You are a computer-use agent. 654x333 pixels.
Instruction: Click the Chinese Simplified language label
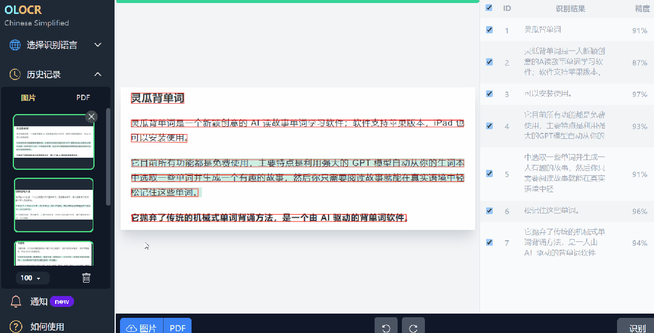37,23
